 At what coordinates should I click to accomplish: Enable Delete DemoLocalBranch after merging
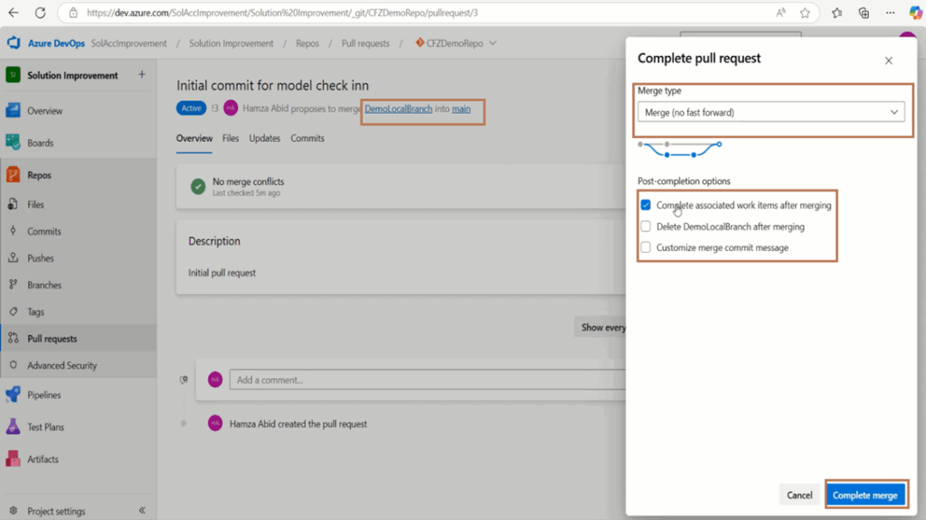click(x=646, y=227)
